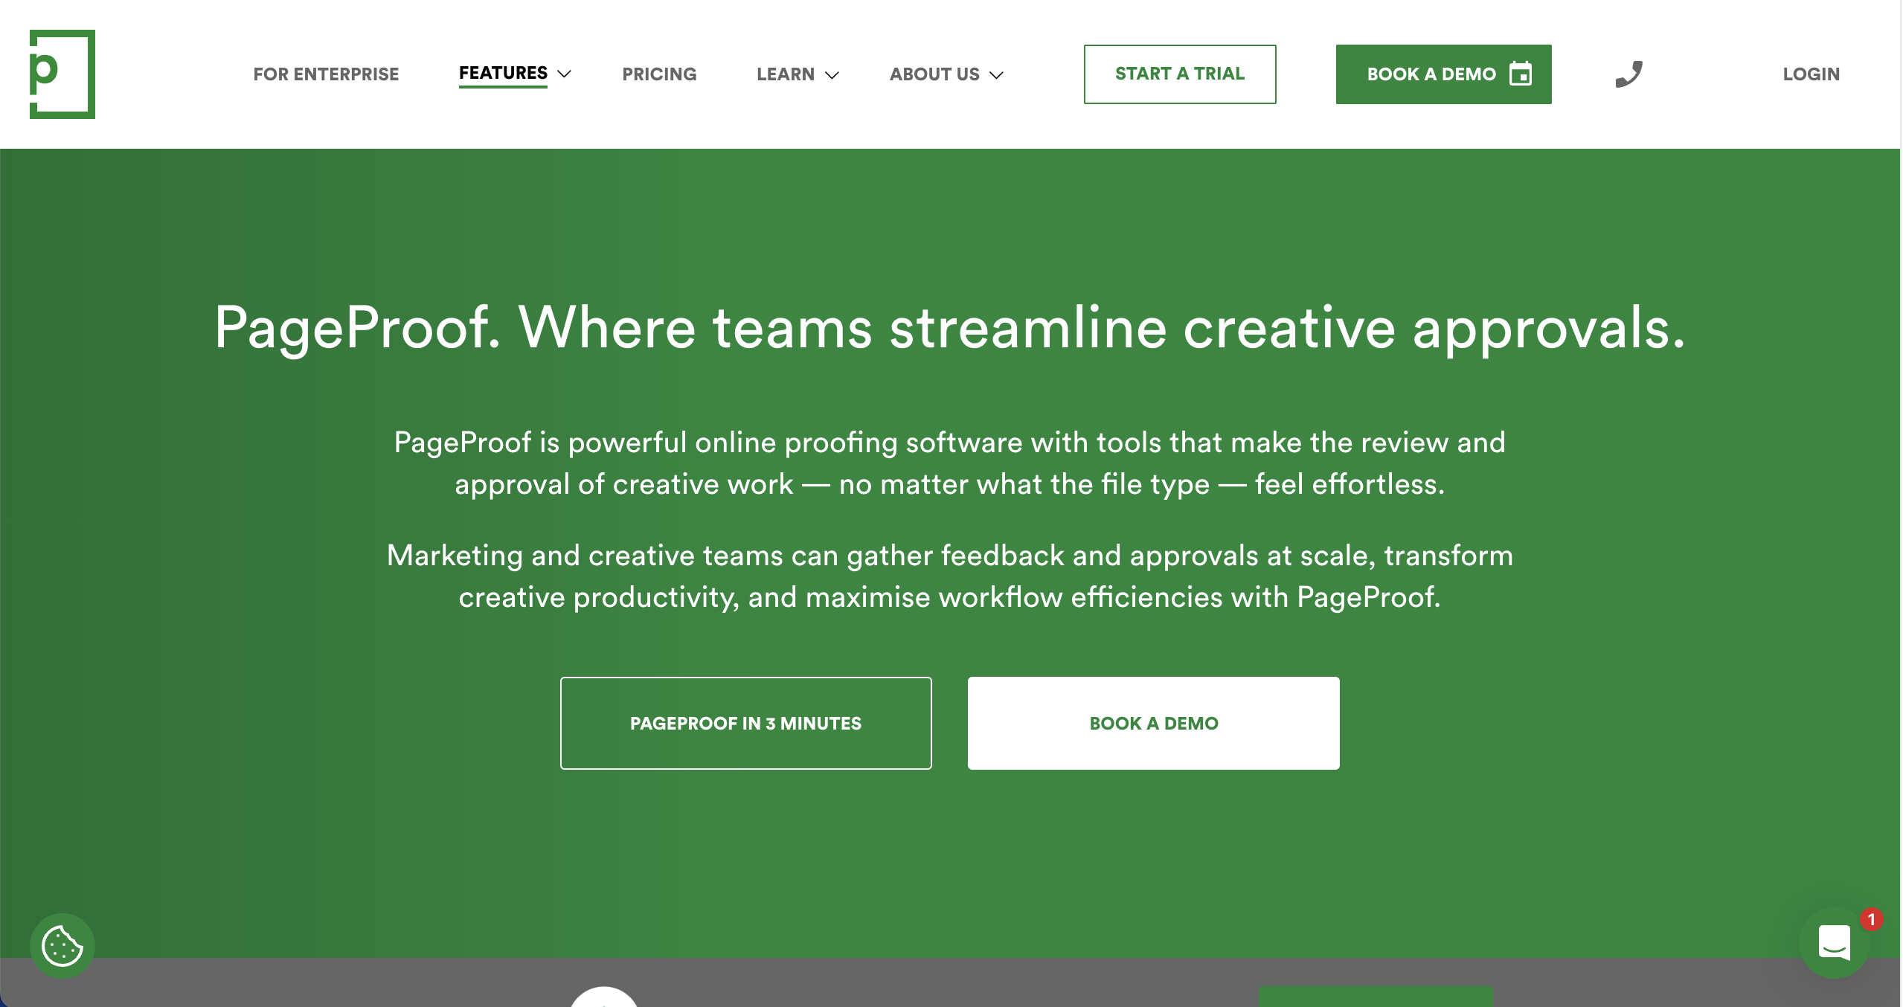Click the PageProof logo icon
Screen dimensions: 1903x1007
tap(62, 74)
